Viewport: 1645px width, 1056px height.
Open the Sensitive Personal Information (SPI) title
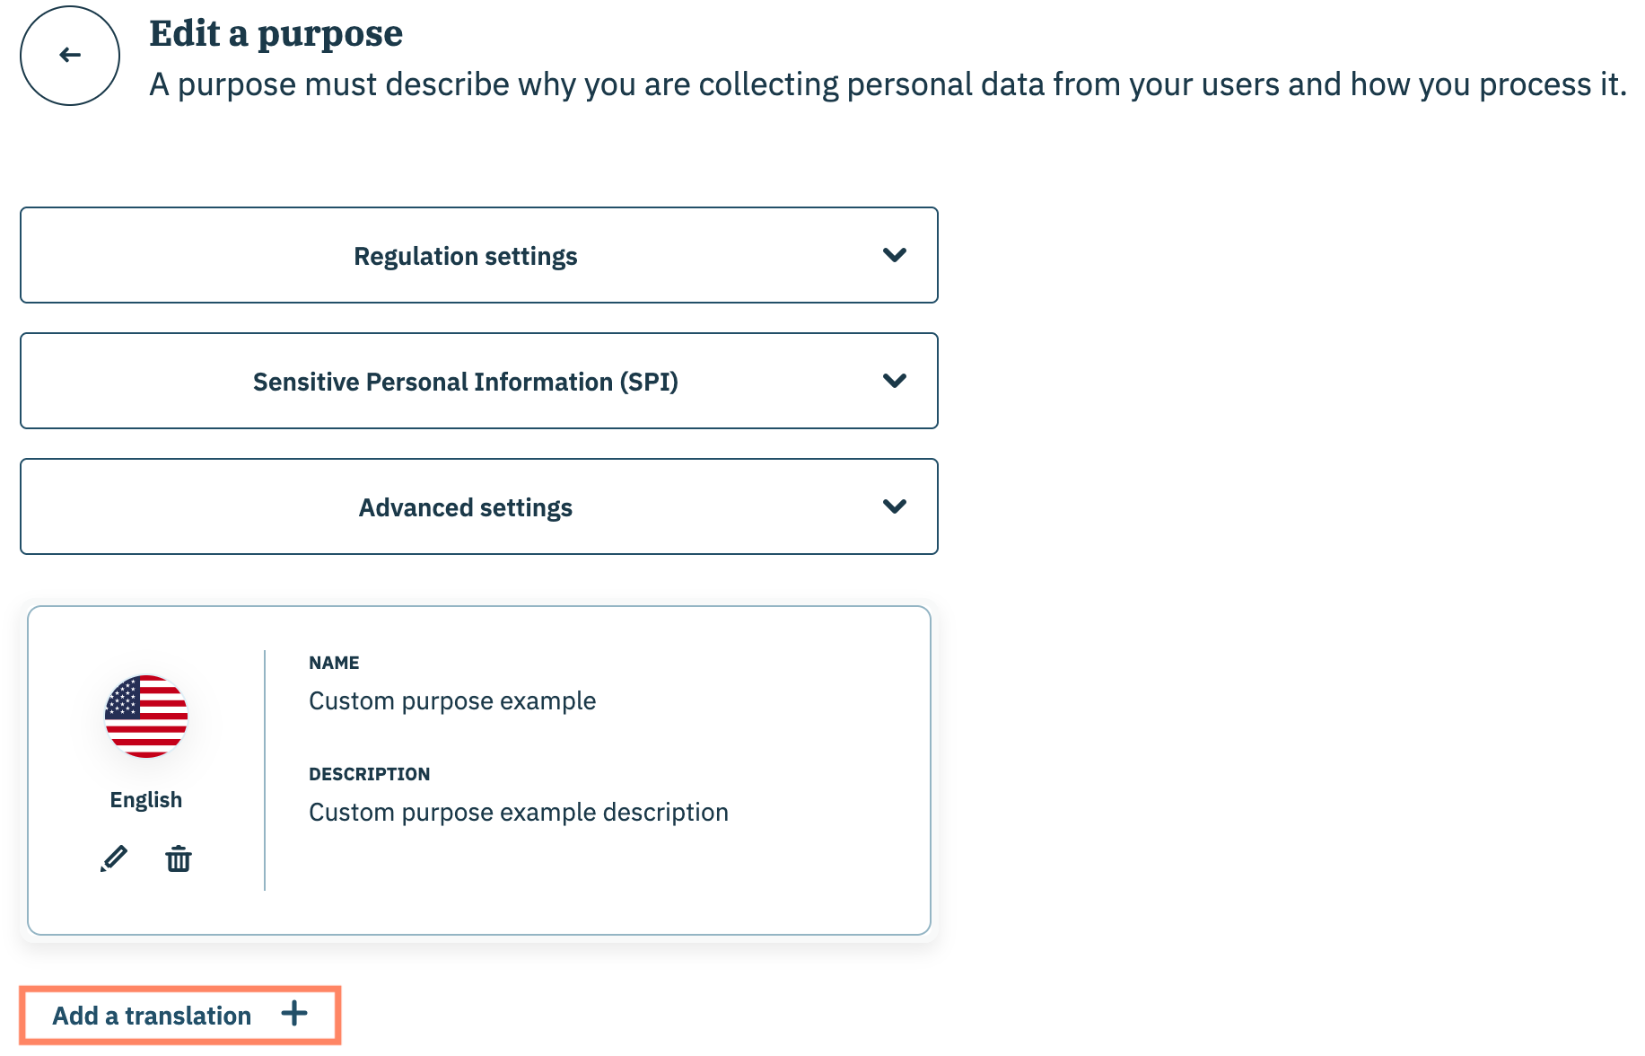pos(465,383)
